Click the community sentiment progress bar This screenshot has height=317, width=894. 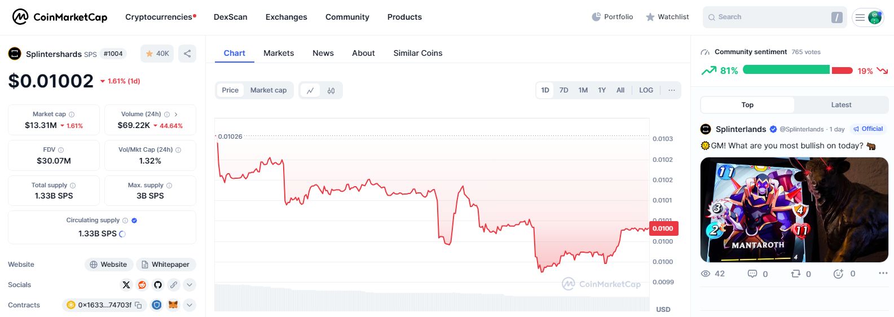(x=798, y=70)
